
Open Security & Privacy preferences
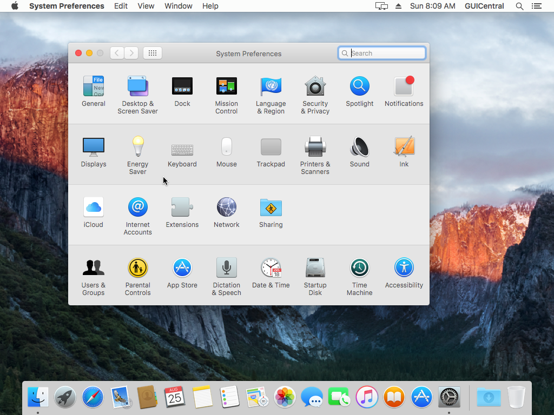[x=315, y=95]
